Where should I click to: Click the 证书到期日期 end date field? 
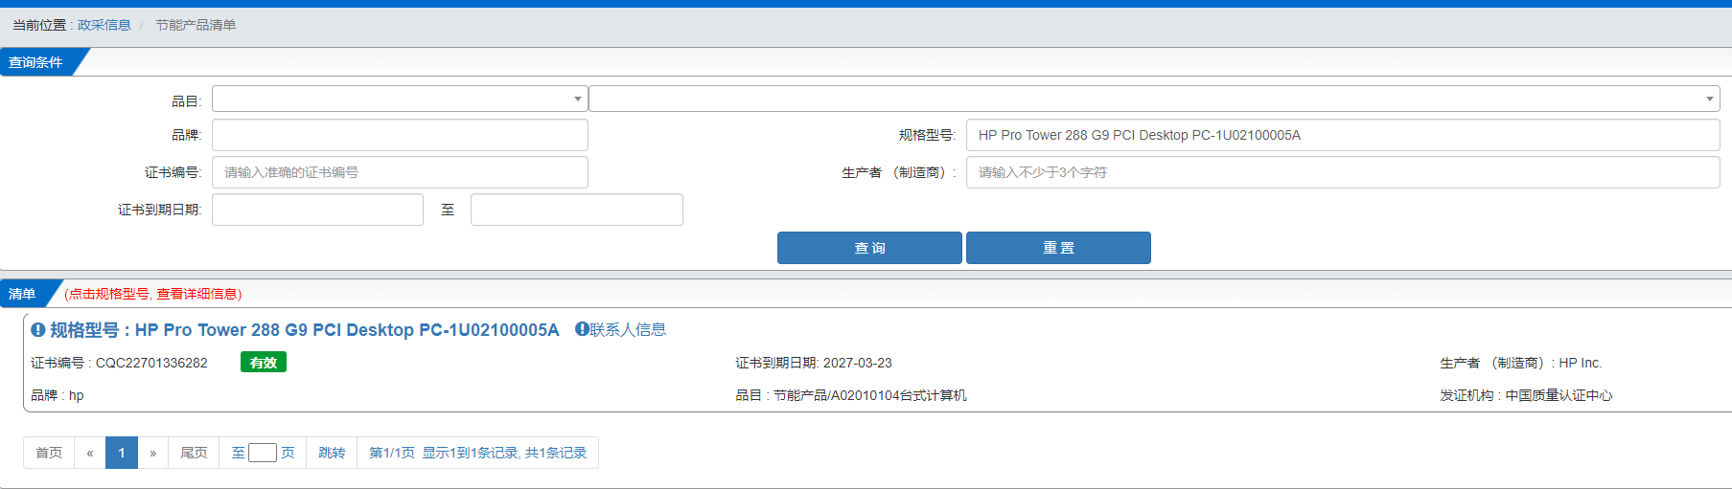click(576, 210)
